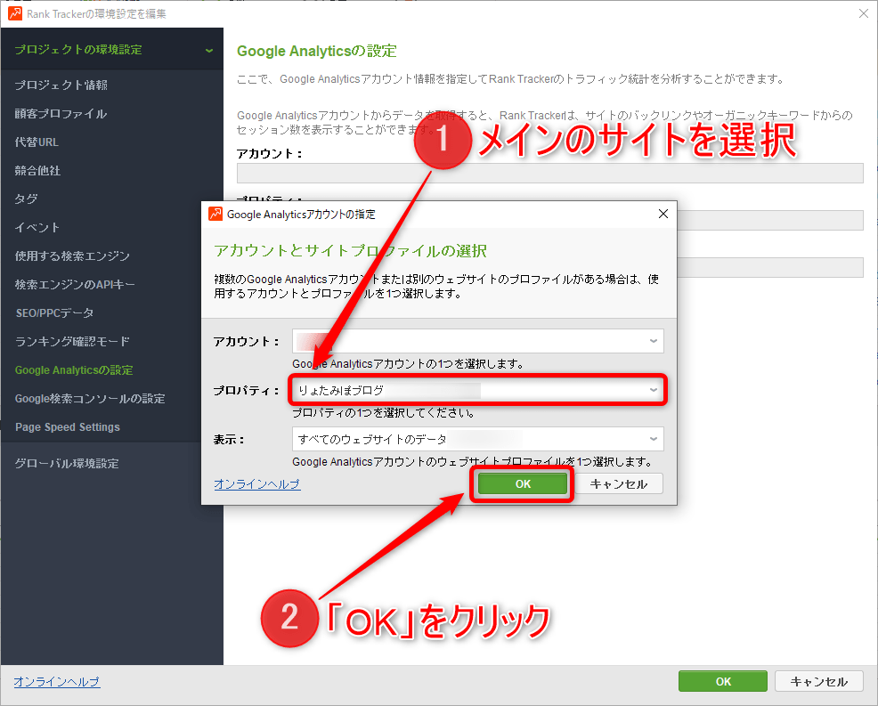Click the main window's green OK button
This screenshot has width=878, height=706.
[x=722, y=681]
